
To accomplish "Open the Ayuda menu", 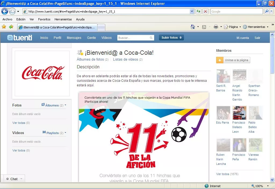I will pyautogui.click(x=80, y=19).
